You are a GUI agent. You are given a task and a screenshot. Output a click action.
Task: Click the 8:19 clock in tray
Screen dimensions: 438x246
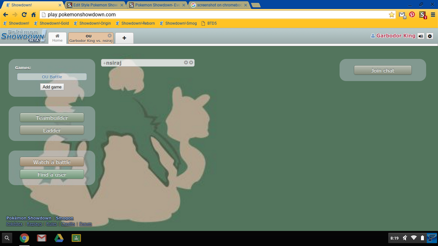point(394,238)
